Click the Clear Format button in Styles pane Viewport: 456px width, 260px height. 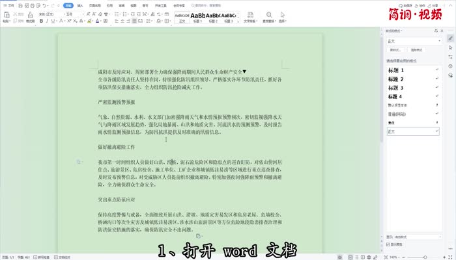[416, 50]
